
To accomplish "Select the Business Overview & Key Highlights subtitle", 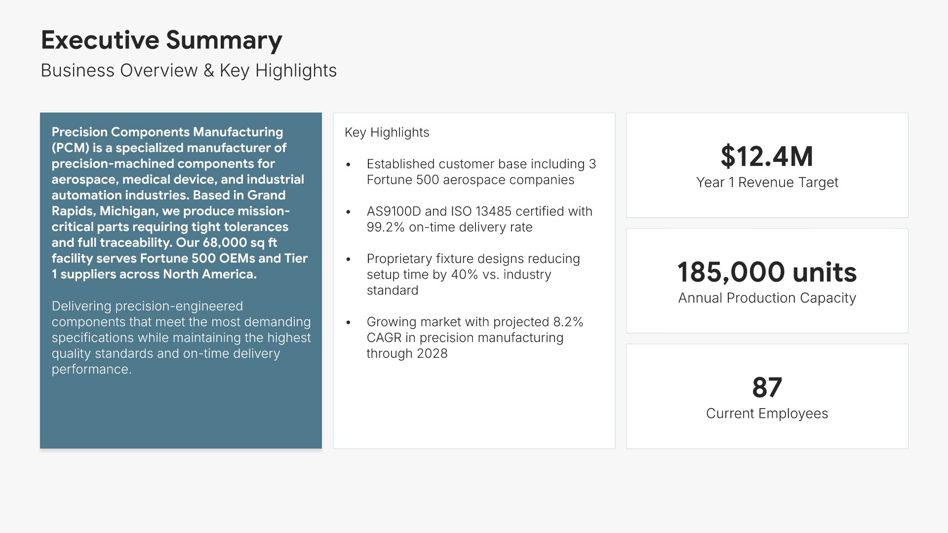I will coord(189,71).
